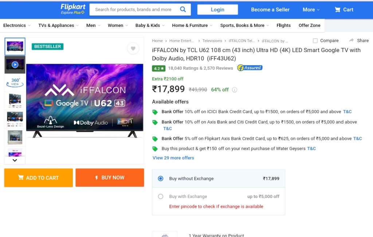Screen dimensions: 373x237
Task: Open the Offer Zone menu item
Action: click(x=310, y=25)
